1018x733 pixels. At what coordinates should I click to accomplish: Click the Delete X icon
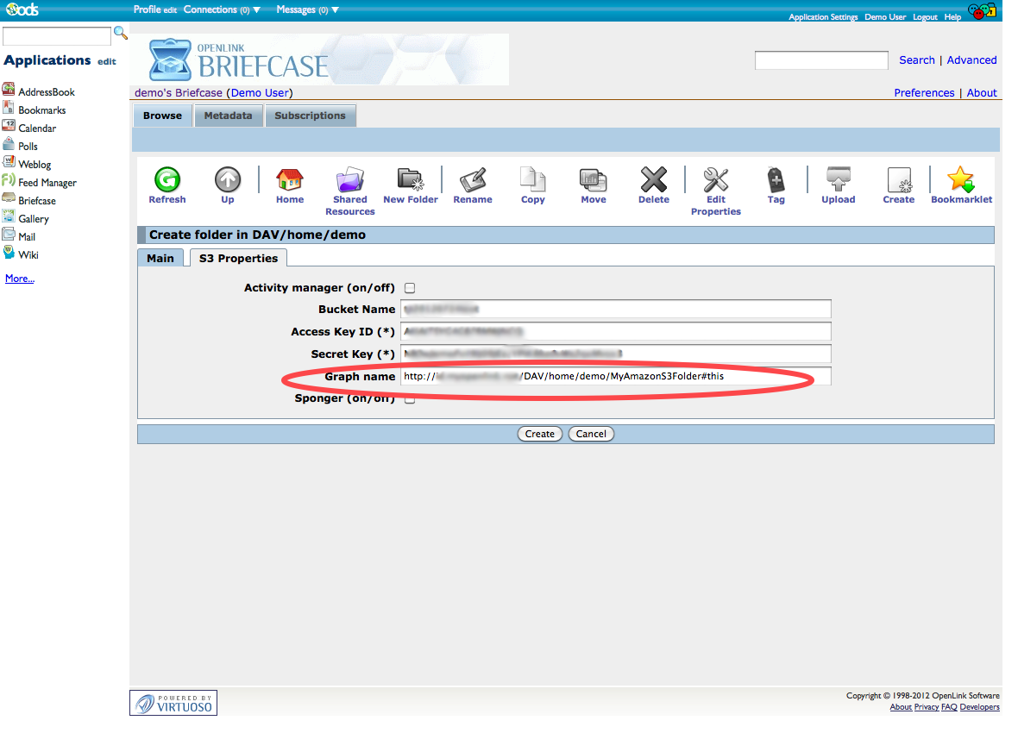[x=653, y=179]
